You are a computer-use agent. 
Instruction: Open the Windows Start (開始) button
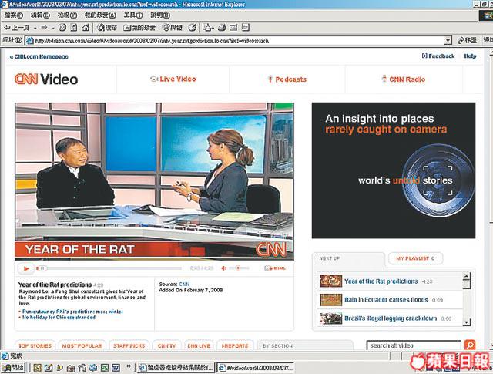13,367
